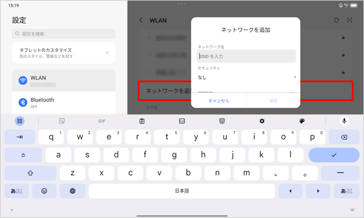
Task: Tap the l key
Action: pyautogui.click(x=291, y=155)
